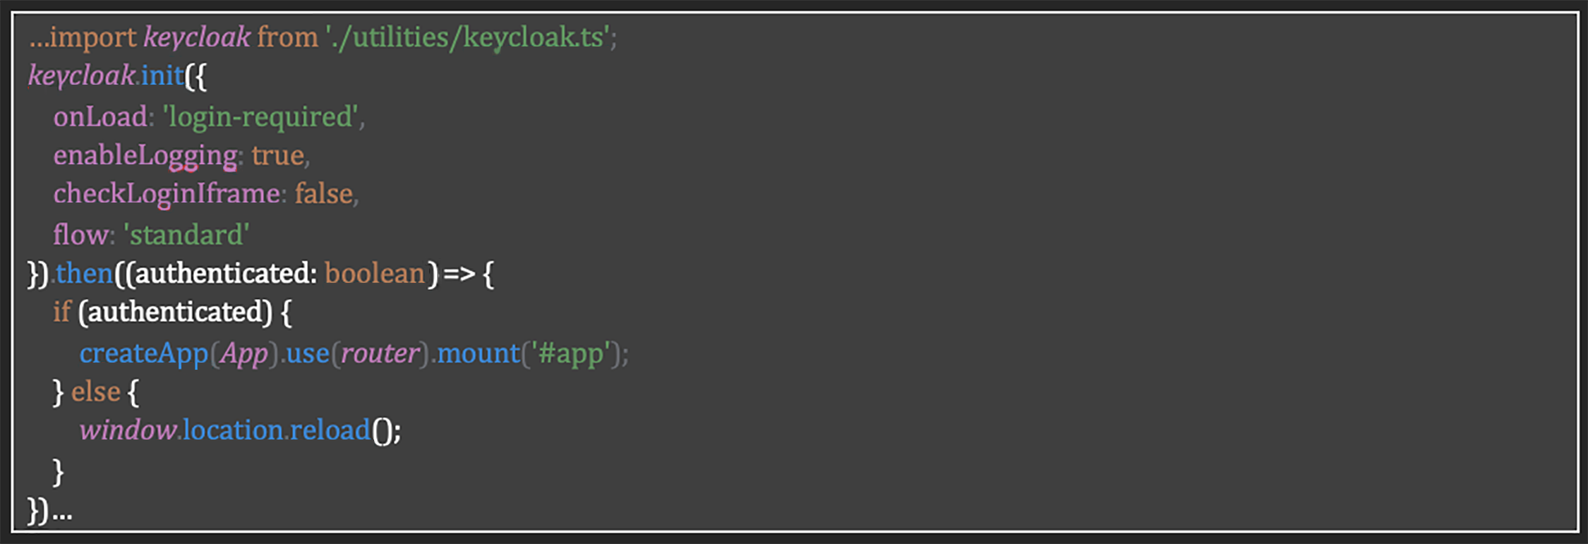This screenshot has width=1588, height=544.
Task: Click the then method call
Action: [x=84, y=274]
